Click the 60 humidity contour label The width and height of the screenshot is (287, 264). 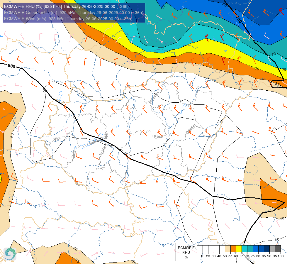coord(257,69)
